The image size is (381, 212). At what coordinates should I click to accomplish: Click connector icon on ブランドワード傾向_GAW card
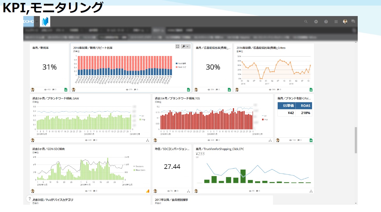147,140
